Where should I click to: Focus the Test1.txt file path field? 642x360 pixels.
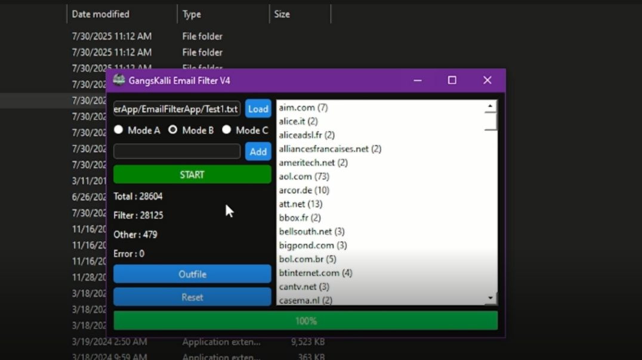coord(177,109)
